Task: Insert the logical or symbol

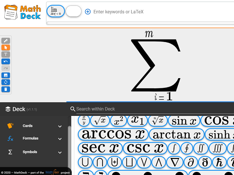Action: 144,162
